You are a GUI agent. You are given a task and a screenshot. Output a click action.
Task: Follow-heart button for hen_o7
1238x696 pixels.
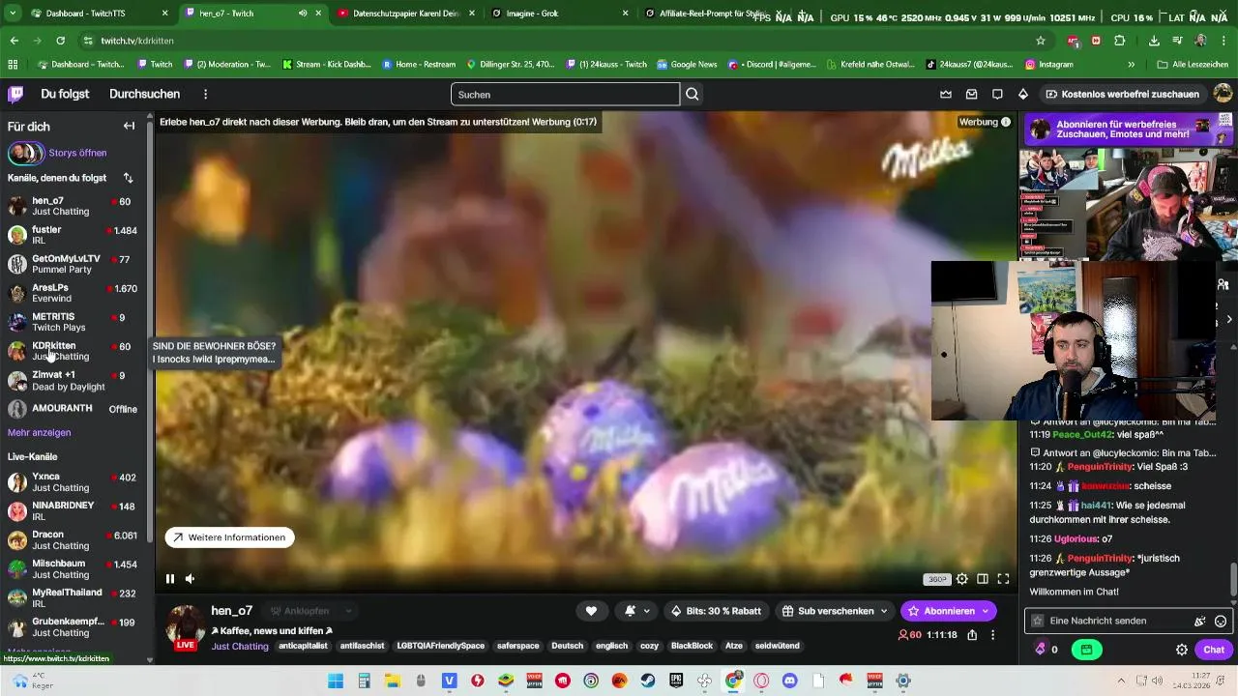[591, 611]
